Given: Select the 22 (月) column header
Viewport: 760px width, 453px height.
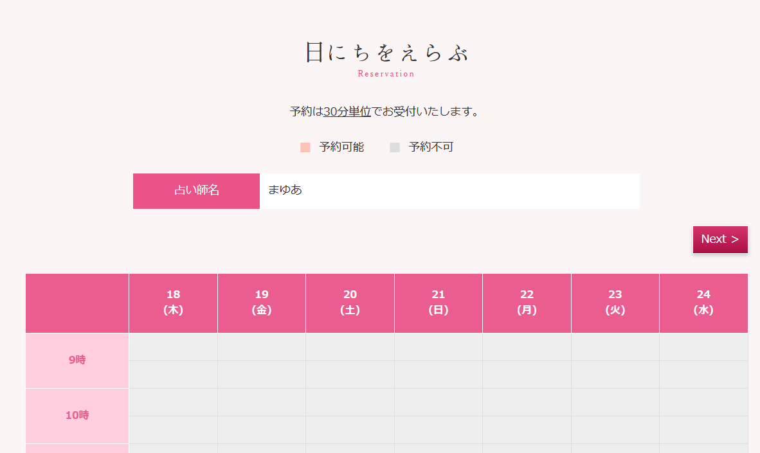Looking at the screenshot, I should point(527,303).
